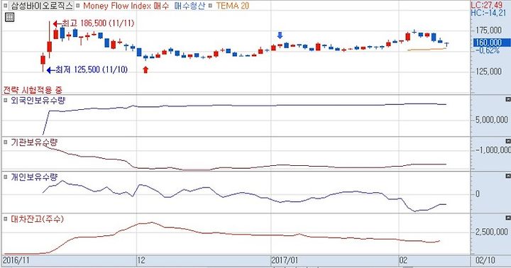
Task: Select the 개인보유수량 panel title
Action: click(34, 177)
